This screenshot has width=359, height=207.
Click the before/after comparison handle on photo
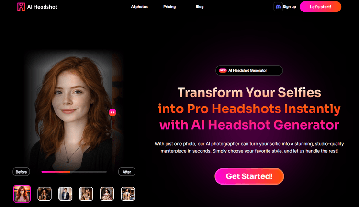112,112
